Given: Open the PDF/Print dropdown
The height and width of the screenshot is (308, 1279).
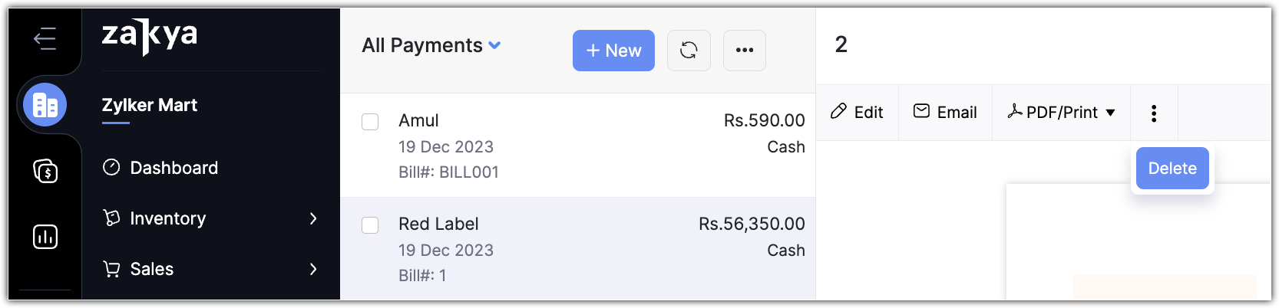Looking at the screenshot, I should [x=1062, y=113].
